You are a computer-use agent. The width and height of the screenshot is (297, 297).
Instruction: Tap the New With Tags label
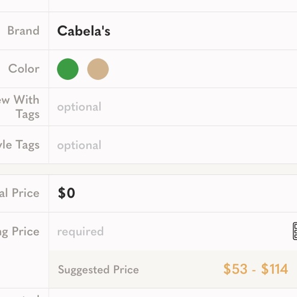pyautogui.click(x=19, y=107)
